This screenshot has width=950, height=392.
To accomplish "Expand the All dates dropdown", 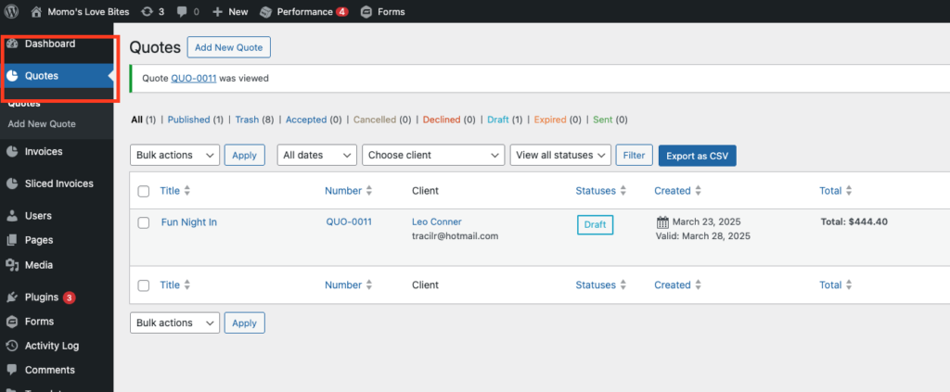I will [316, 156].
